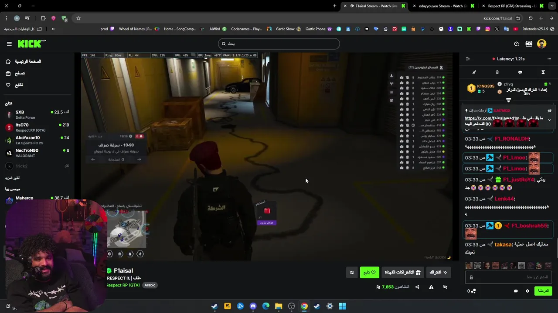Screen dimensions: 558x313
Task: Open تصفح browse in sidebar
Action: click(15, 73)
